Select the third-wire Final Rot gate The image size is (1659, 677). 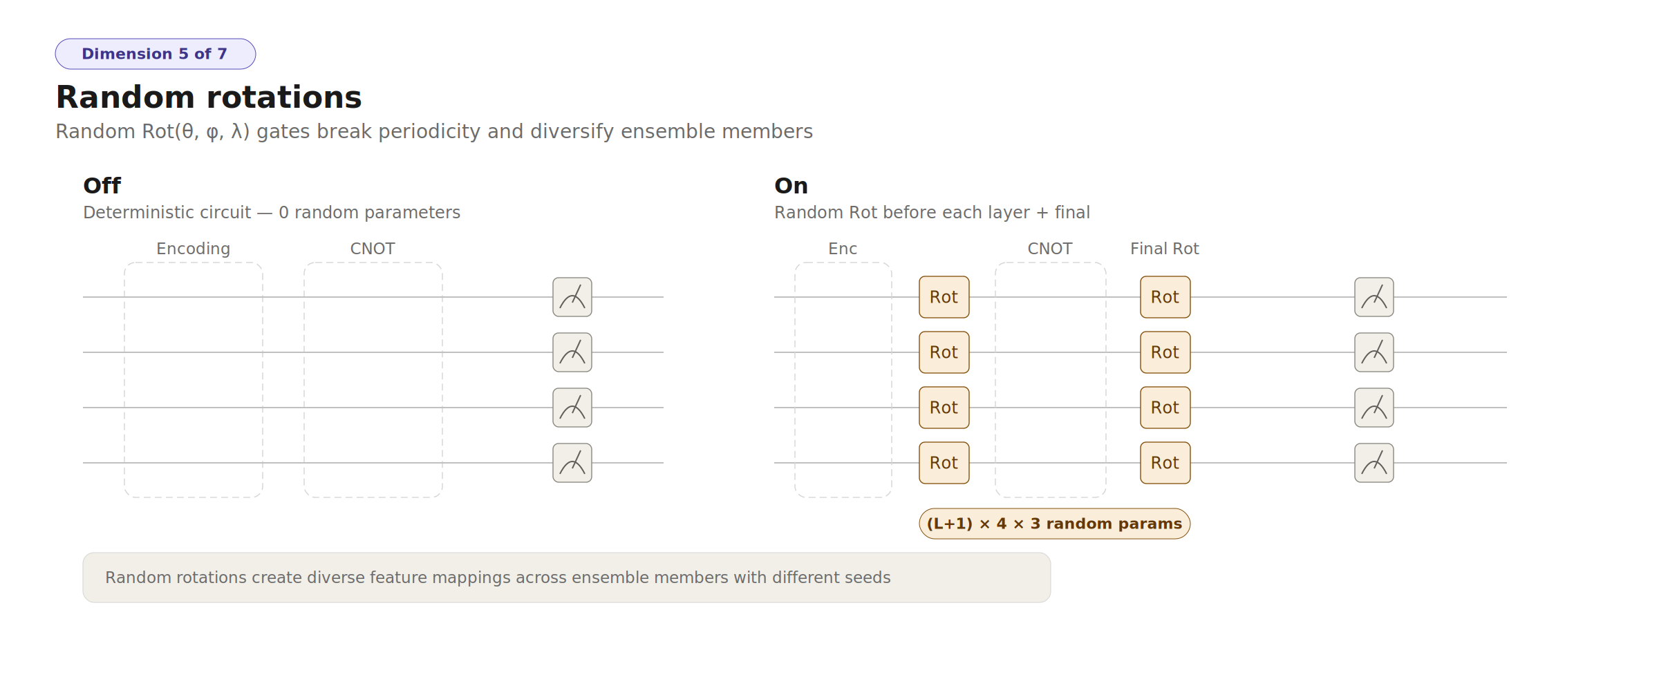point(1165,408)
